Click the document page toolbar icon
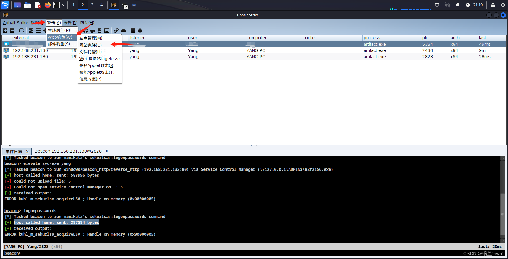The height and width of the screenshot is (259, 508). point(100,30)
